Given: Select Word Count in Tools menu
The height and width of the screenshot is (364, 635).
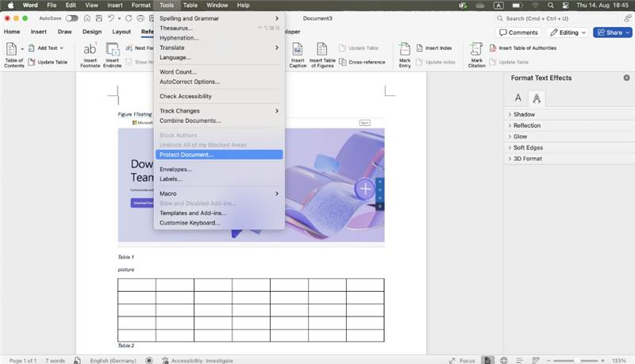Looking at the screenshot, I should pos(219,72).
